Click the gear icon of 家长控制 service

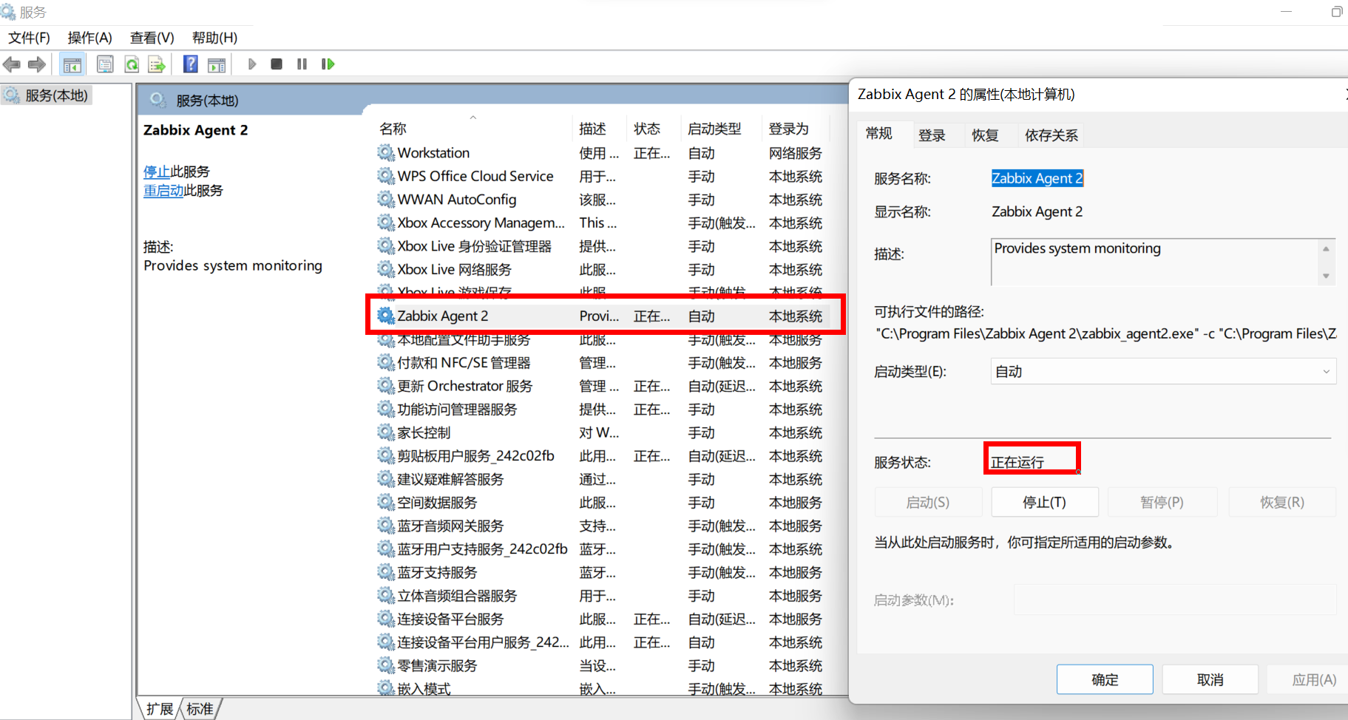(x=386, y=432)
